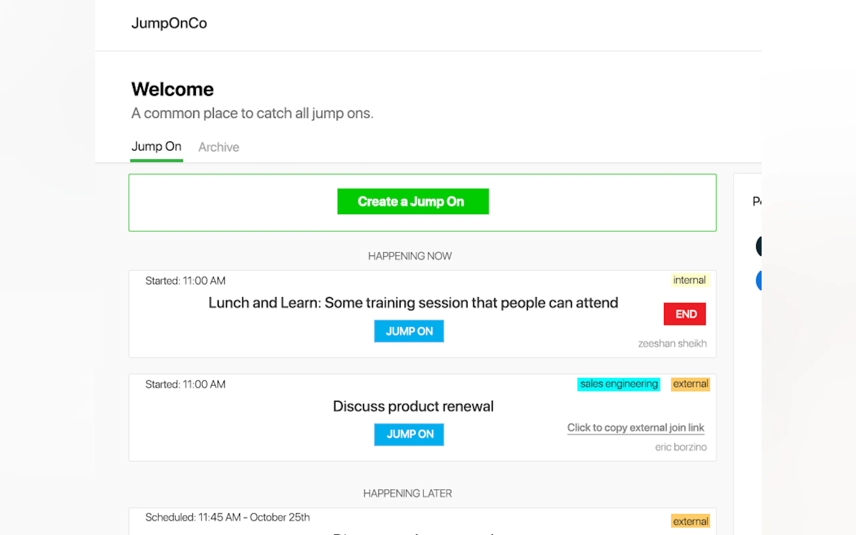856x535 pixels.
Task: End the Lunch and Learn session
Action: 684,314
